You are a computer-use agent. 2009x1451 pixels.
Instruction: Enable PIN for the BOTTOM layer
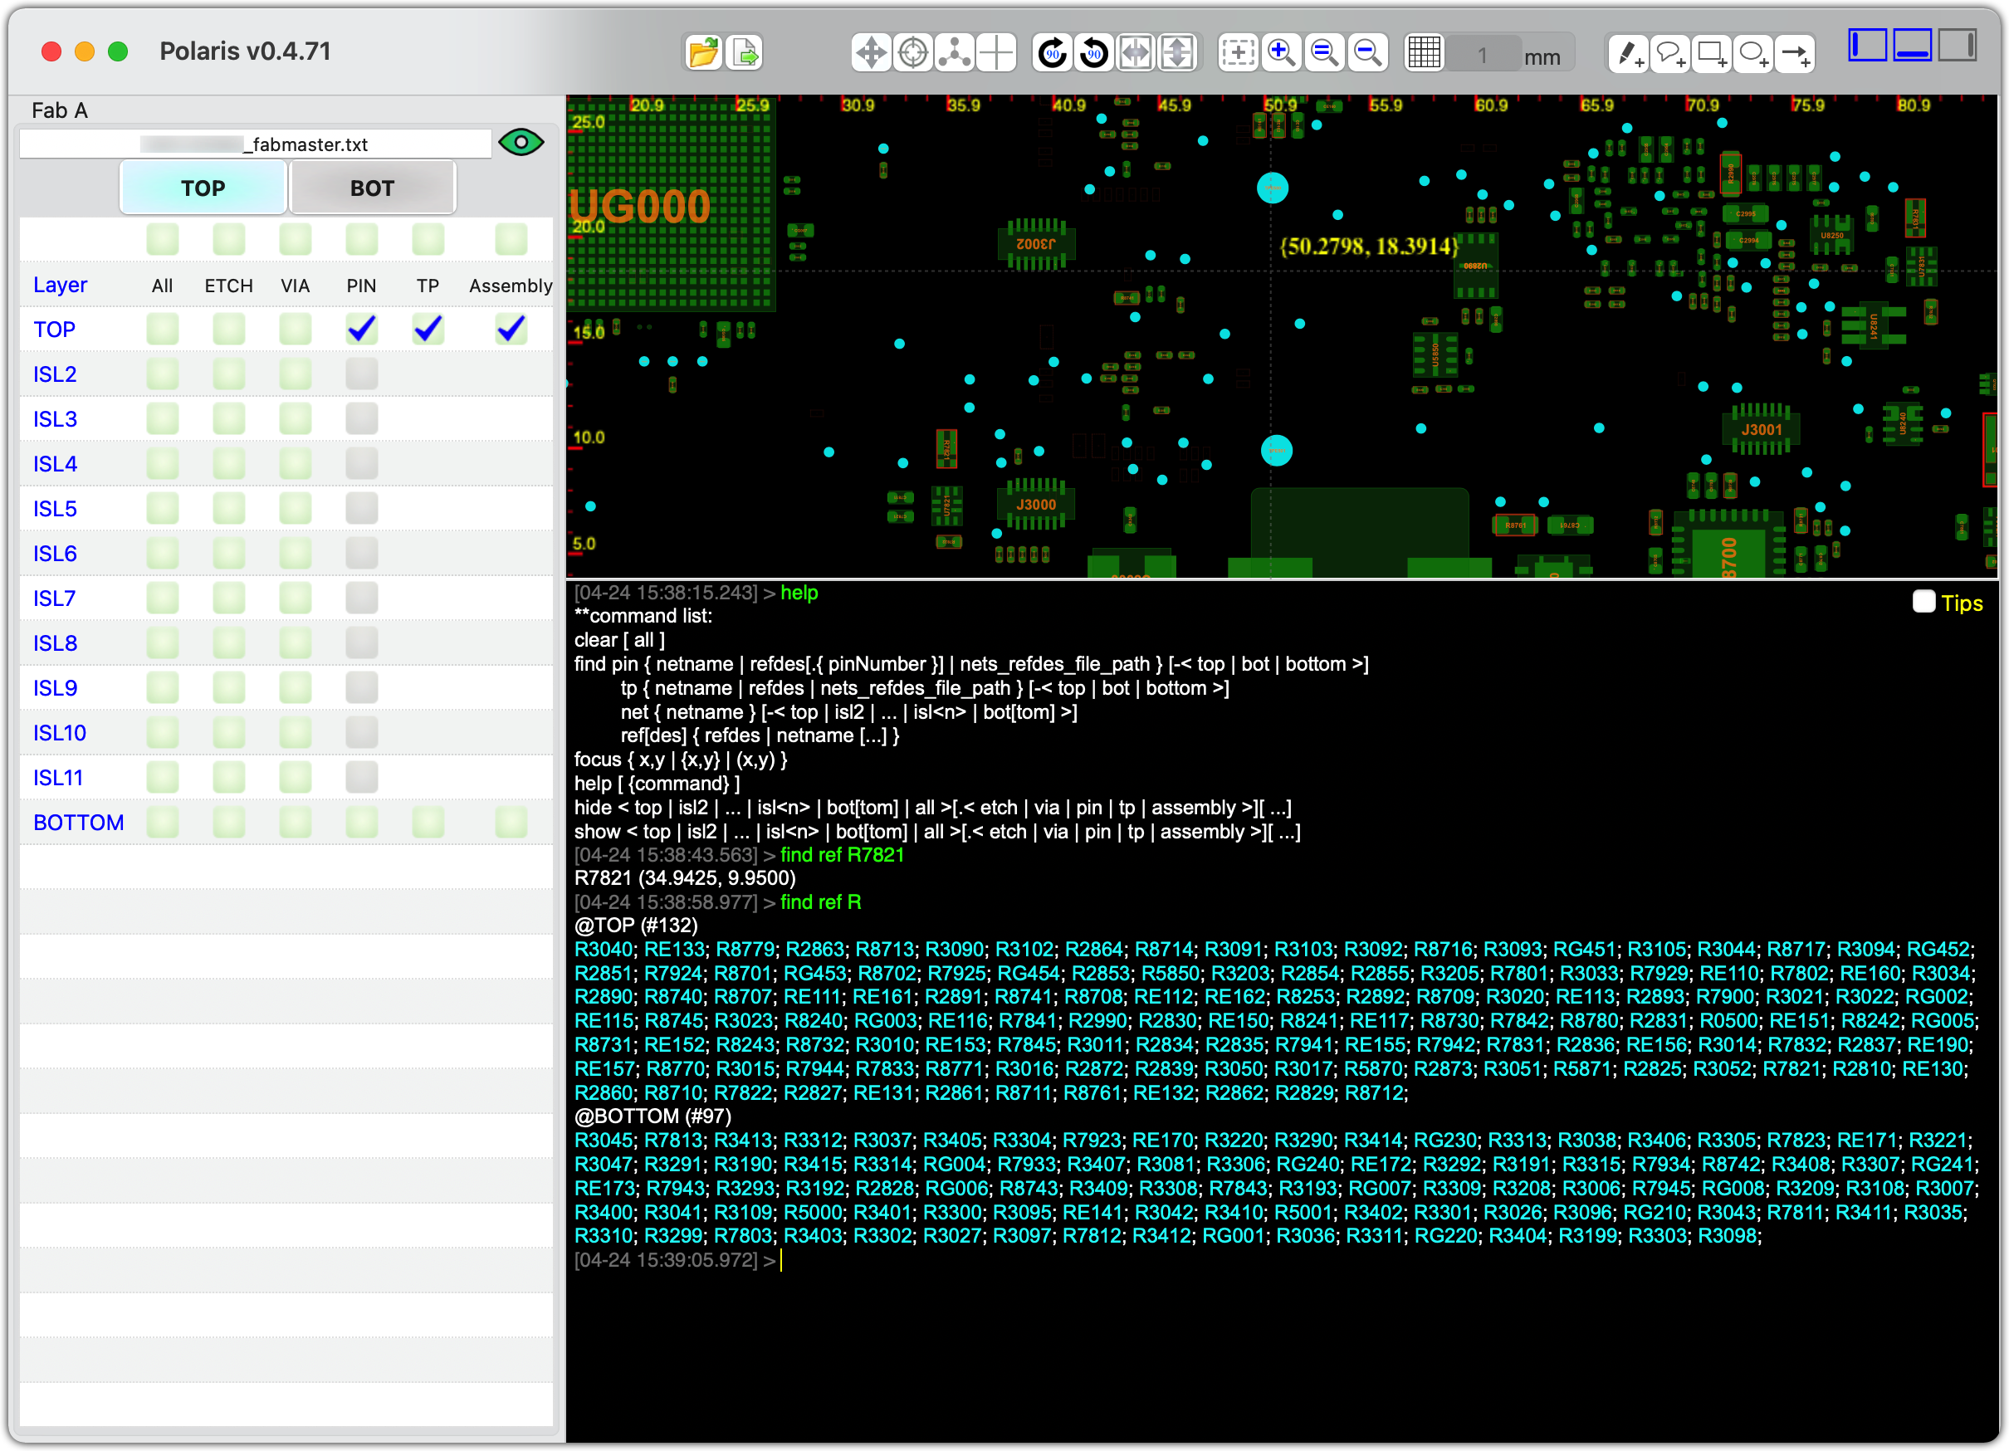pos(361,822)
